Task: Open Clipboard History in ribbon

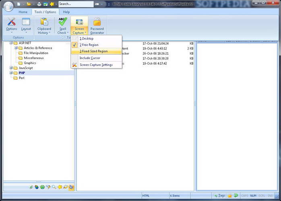Action: 44,26
